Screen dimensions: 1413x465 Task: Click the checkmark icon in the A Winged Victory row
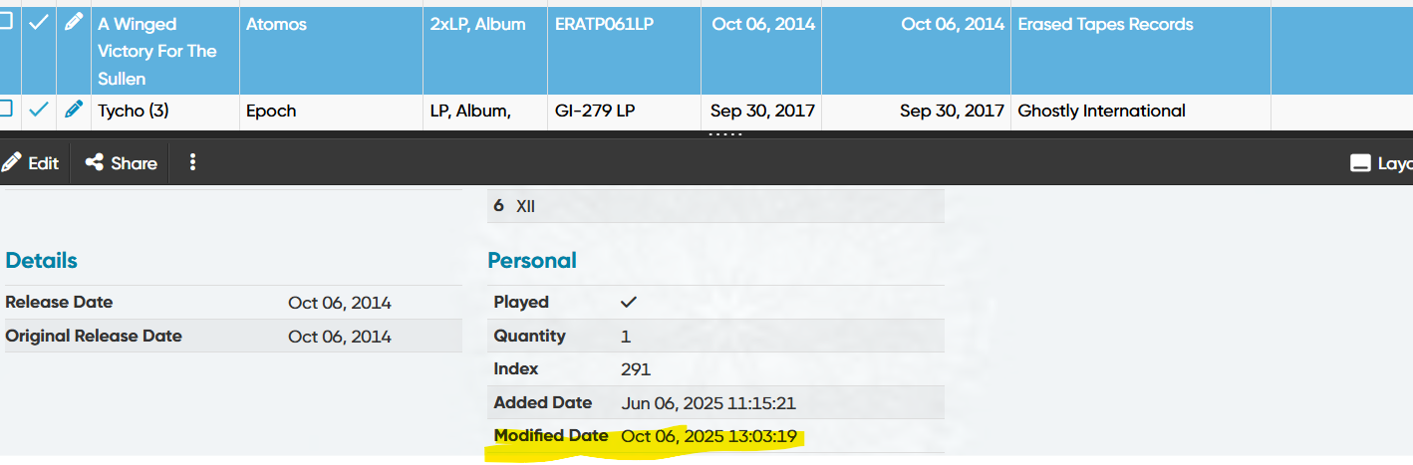point(39,23)
